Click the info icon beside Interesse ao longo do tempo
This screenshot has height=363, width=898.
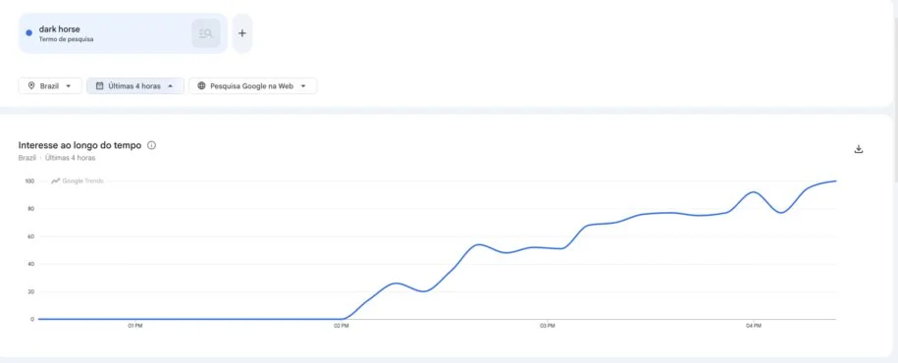coord(151,145)
